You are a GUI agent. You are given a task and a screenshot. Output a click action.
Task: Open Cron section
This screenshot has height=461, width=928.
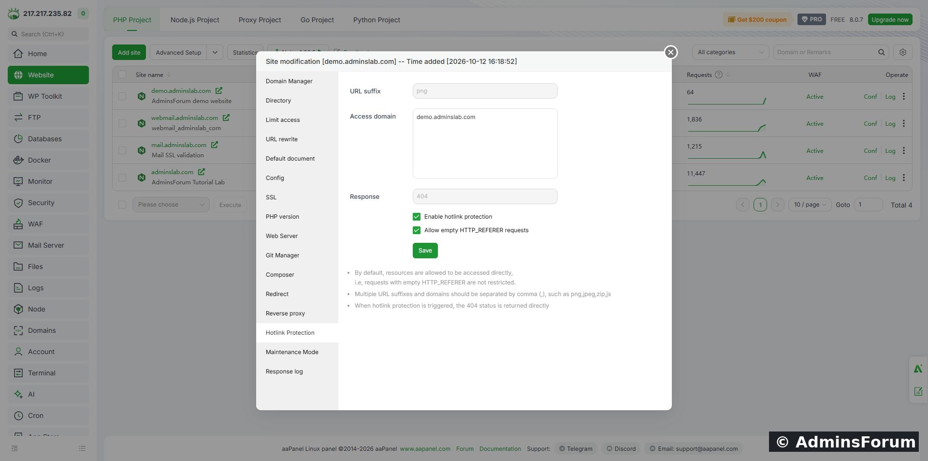[48, 416]
